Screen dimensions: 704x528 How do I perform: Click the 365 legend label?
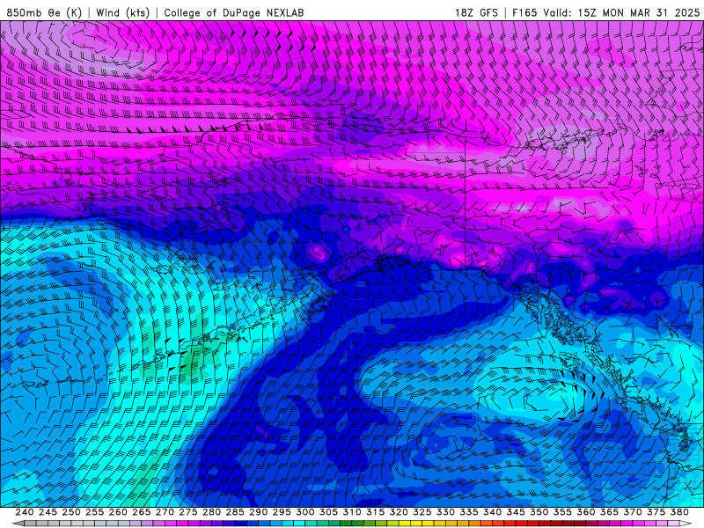tap(609, 512)
